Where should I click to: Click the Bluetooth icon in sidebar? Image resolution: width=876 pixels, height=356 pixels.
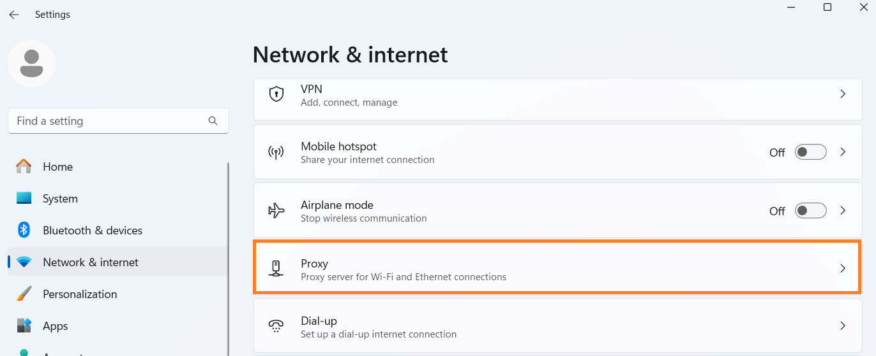pos(24,230)
